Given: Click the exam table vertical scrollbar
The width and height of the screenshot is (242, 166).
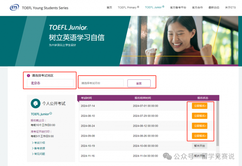Looking at the screenshot, I should [217, 123].
